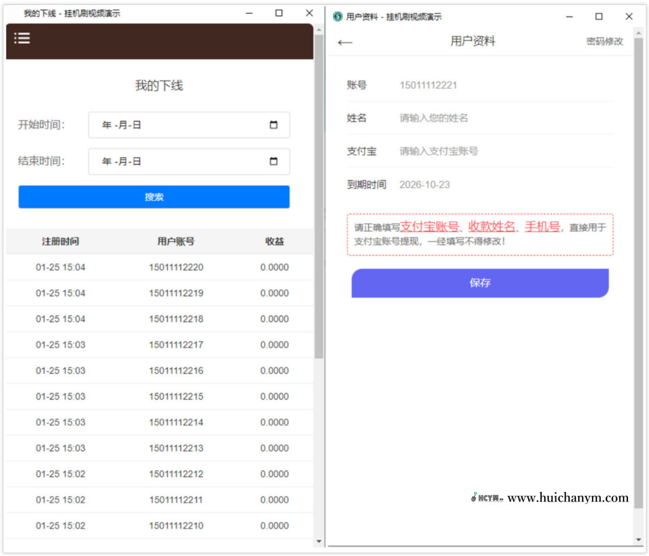Click the 手机号 red link
This screenshot has height=556, width=649.
pyautogui.click(x=542, y=226)
